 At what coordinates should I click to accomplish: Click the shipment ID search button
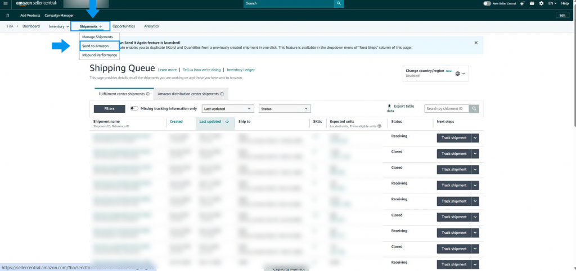(x=474, y=108)
